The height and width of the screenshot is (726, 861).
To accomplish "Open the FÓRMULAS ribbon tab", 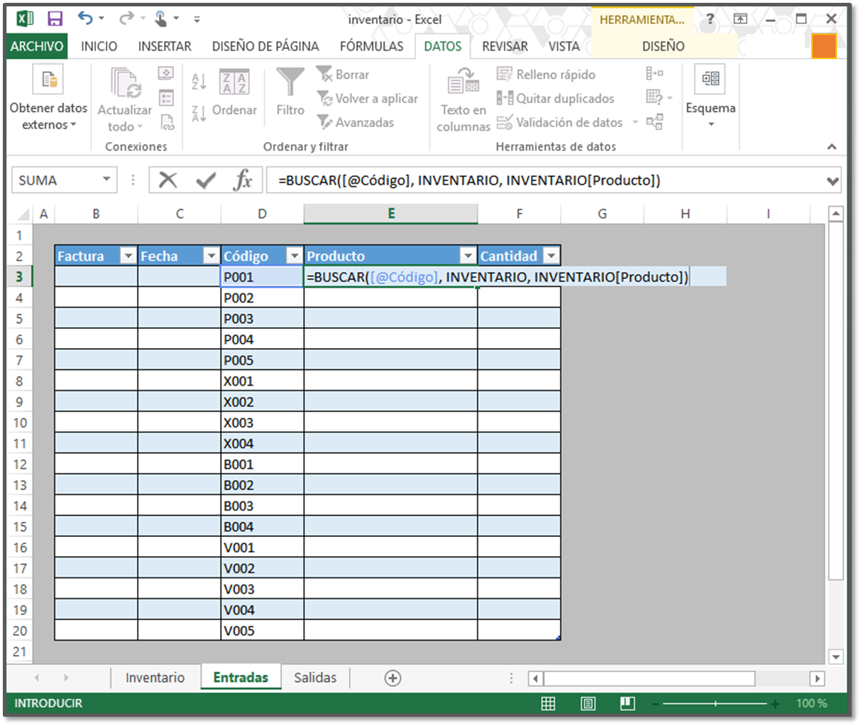I will (371, 46).
